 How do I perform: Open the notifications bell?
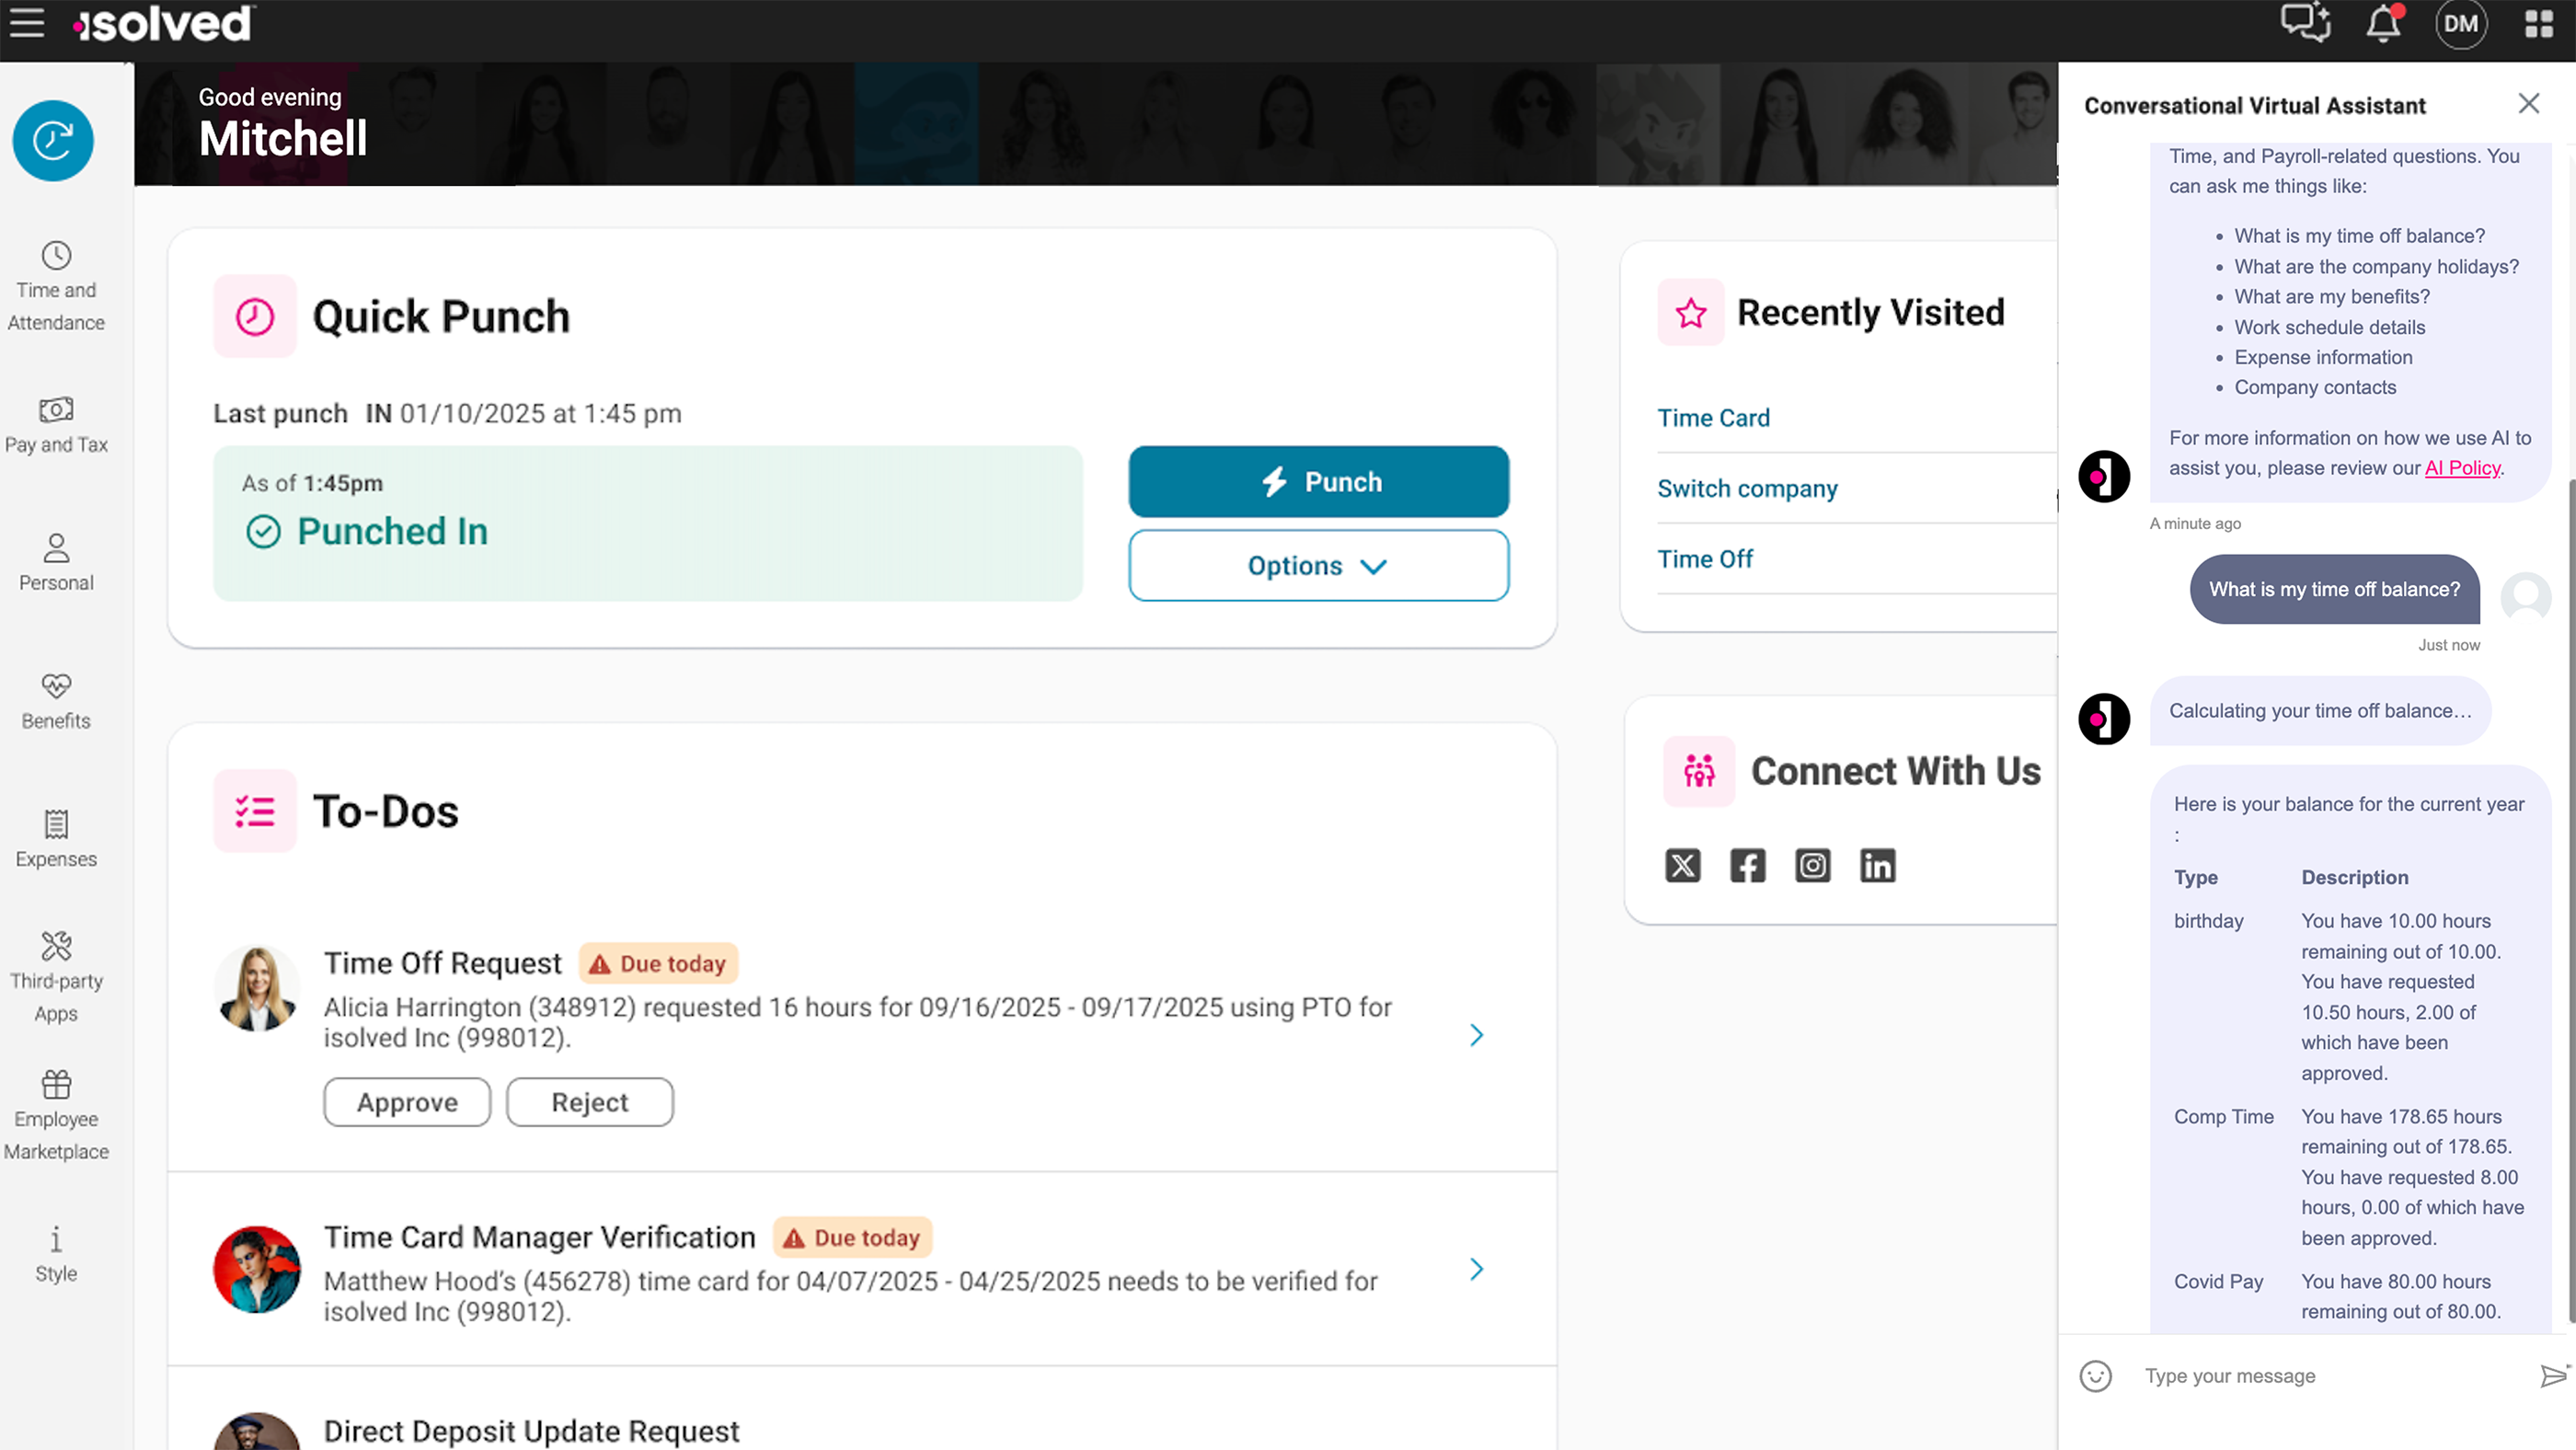coord(2383,23)
